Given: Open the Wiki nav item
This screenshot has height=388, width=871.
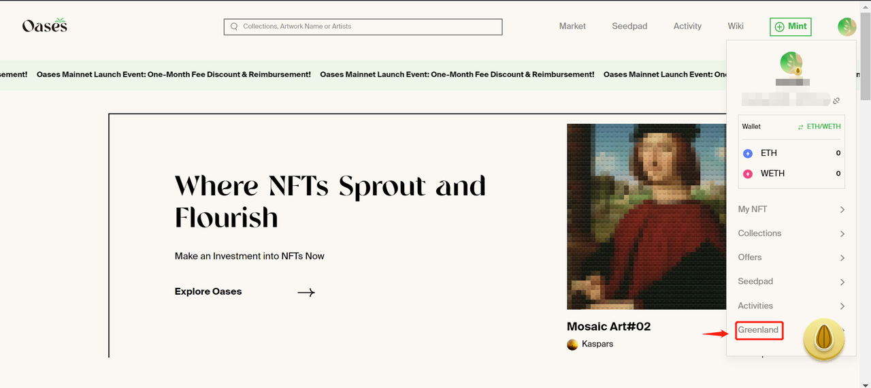Looking at the screenshot, I should click(736, 26).
